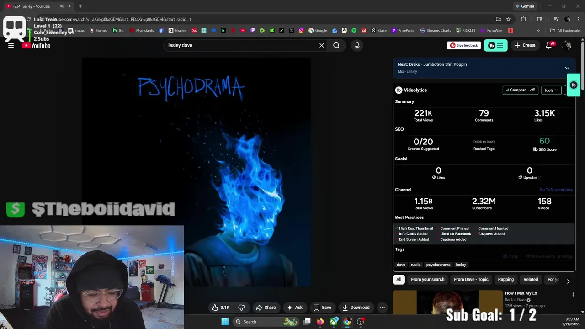585x329 pixels.
Task: Load Ranked Tags via click to load
Action: click(484, 142)
